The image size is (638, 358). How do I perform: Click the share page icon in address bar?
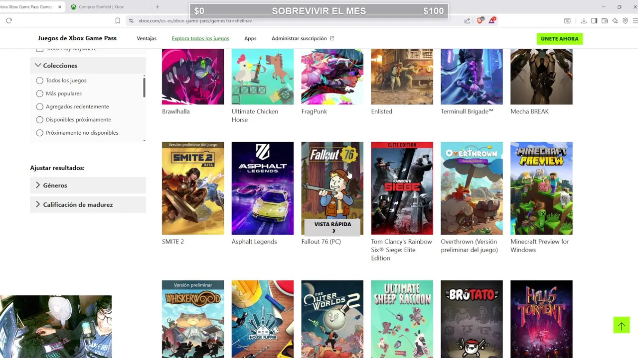tap(467, 20)
